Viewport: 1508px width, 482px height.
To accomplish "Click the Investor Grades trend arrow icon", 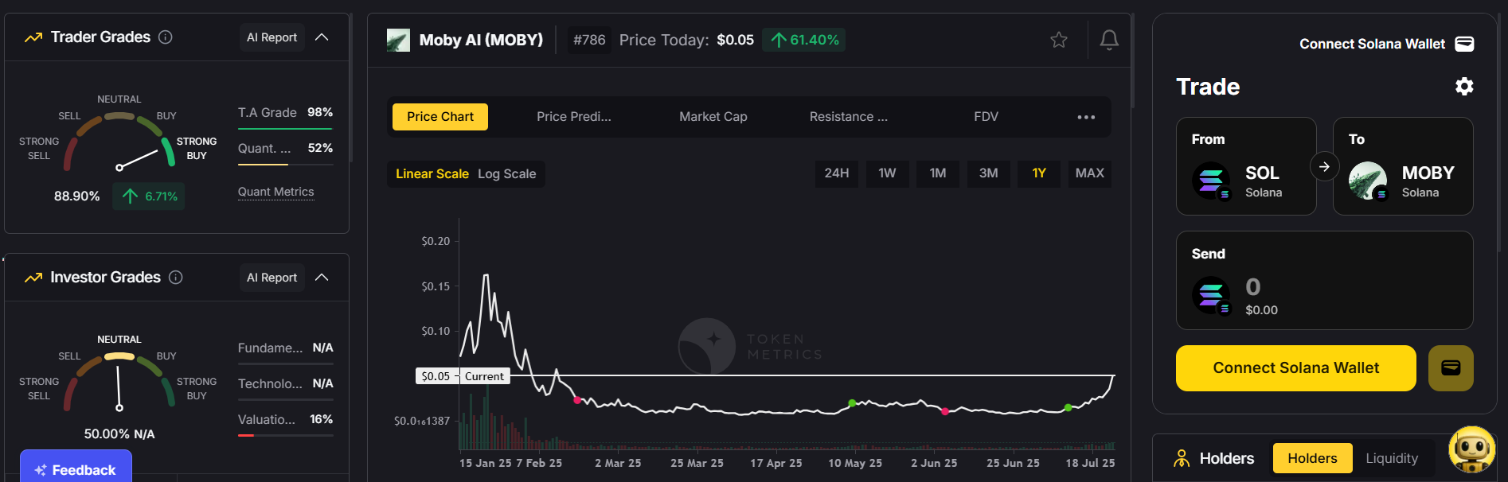I will click(x=33, y=278).
